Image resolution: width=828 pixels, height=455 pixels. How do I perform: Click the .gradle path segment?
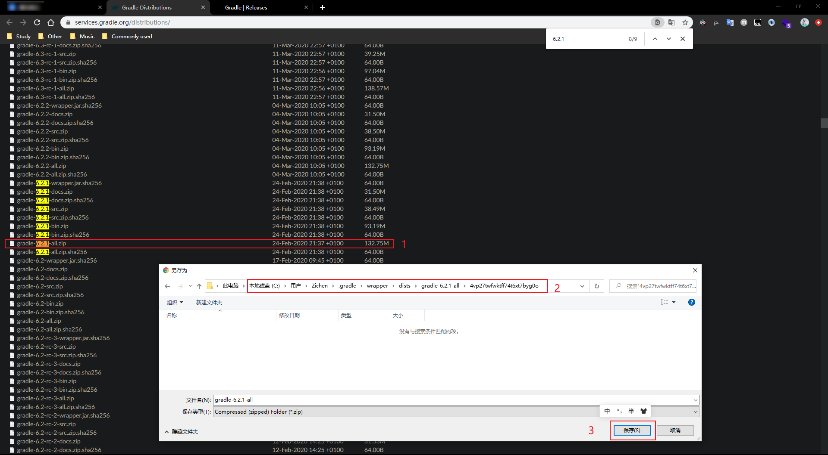point(347,286)
